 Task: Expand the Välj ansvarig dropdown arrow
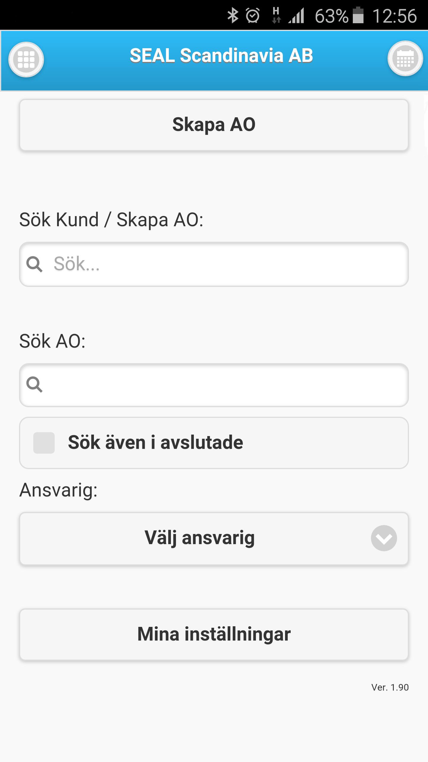click(384, 538)
